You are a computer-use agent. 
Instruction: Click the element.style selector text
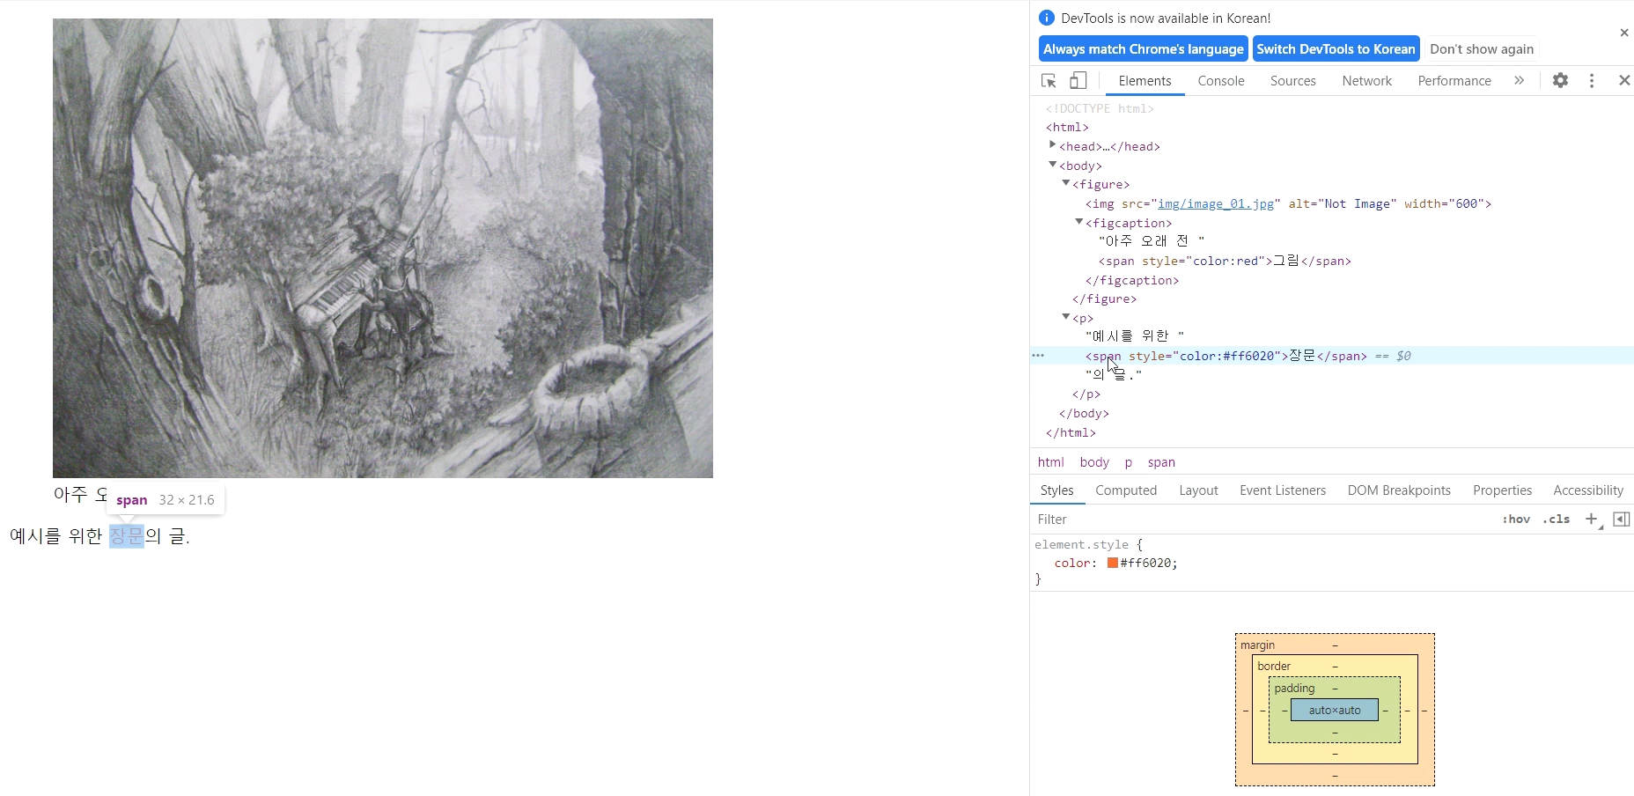pyautogui.click(x=1081, y=544)
